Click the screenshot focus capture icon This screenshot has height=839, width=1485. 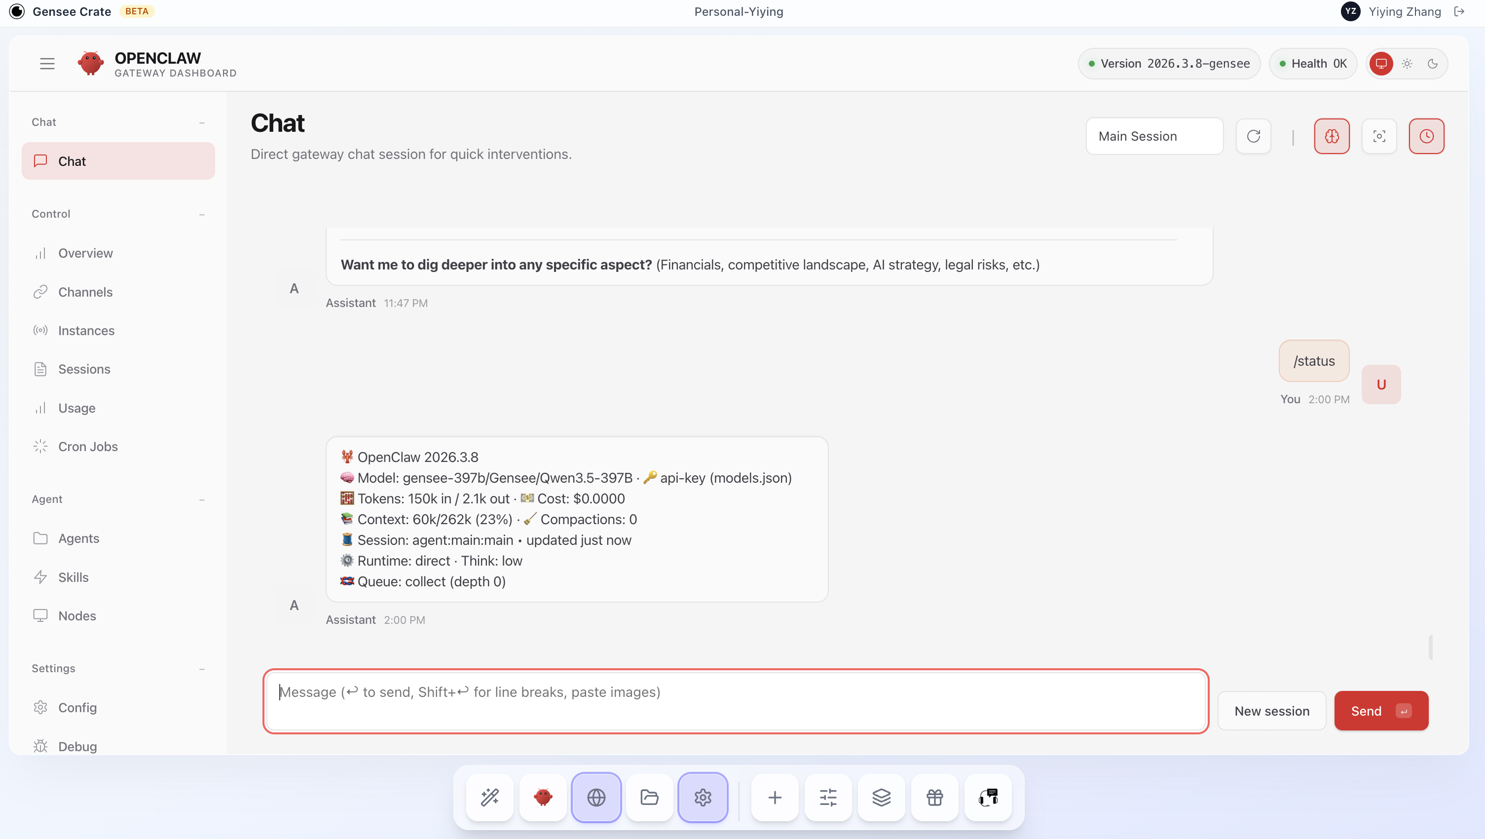click(1379, 136)
